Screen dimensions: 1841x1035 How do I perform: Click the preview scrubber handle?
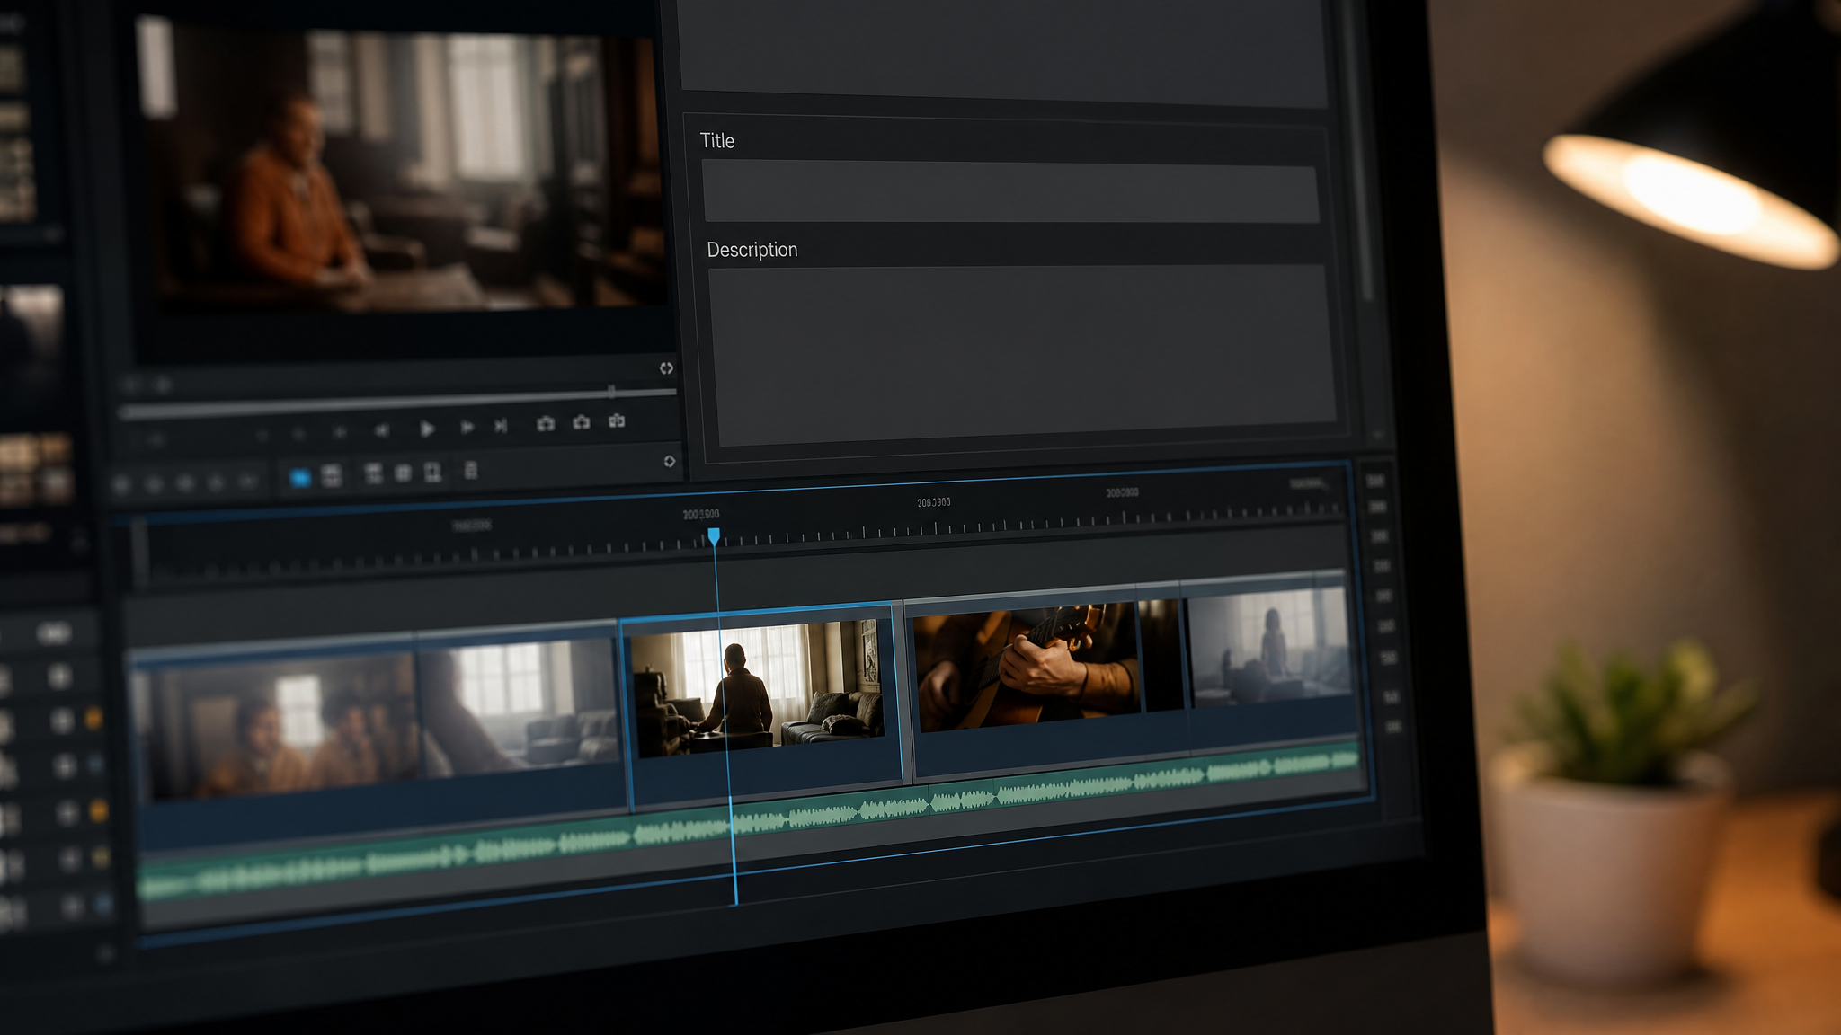tap(611, 391)
